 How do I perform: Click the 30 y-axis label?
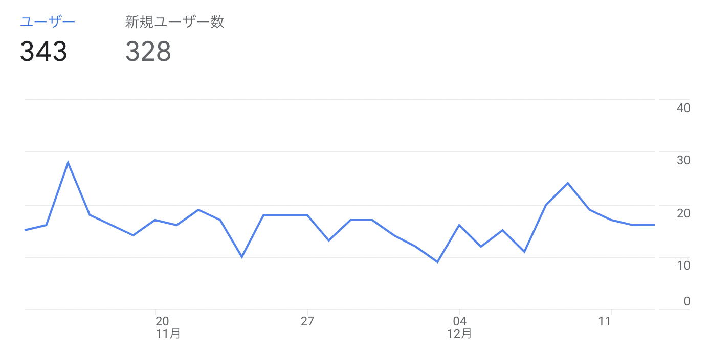(x=683, y=160)
